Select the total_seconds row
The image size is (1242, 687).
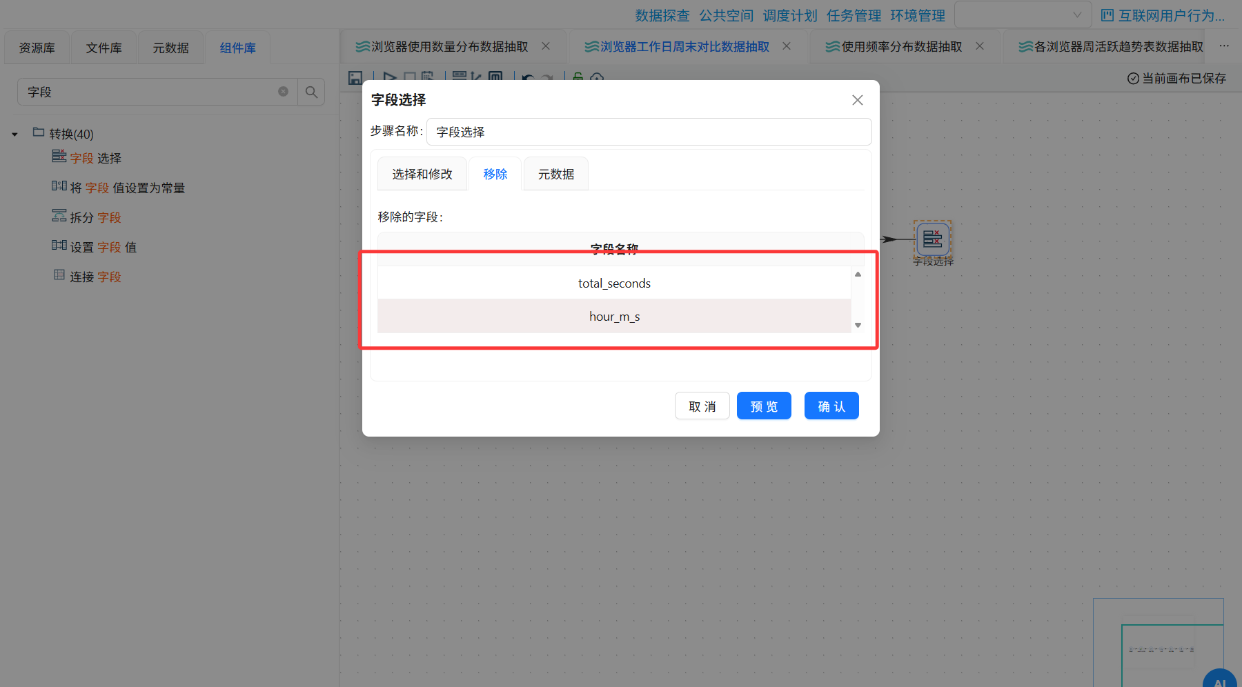click(614, 283)
